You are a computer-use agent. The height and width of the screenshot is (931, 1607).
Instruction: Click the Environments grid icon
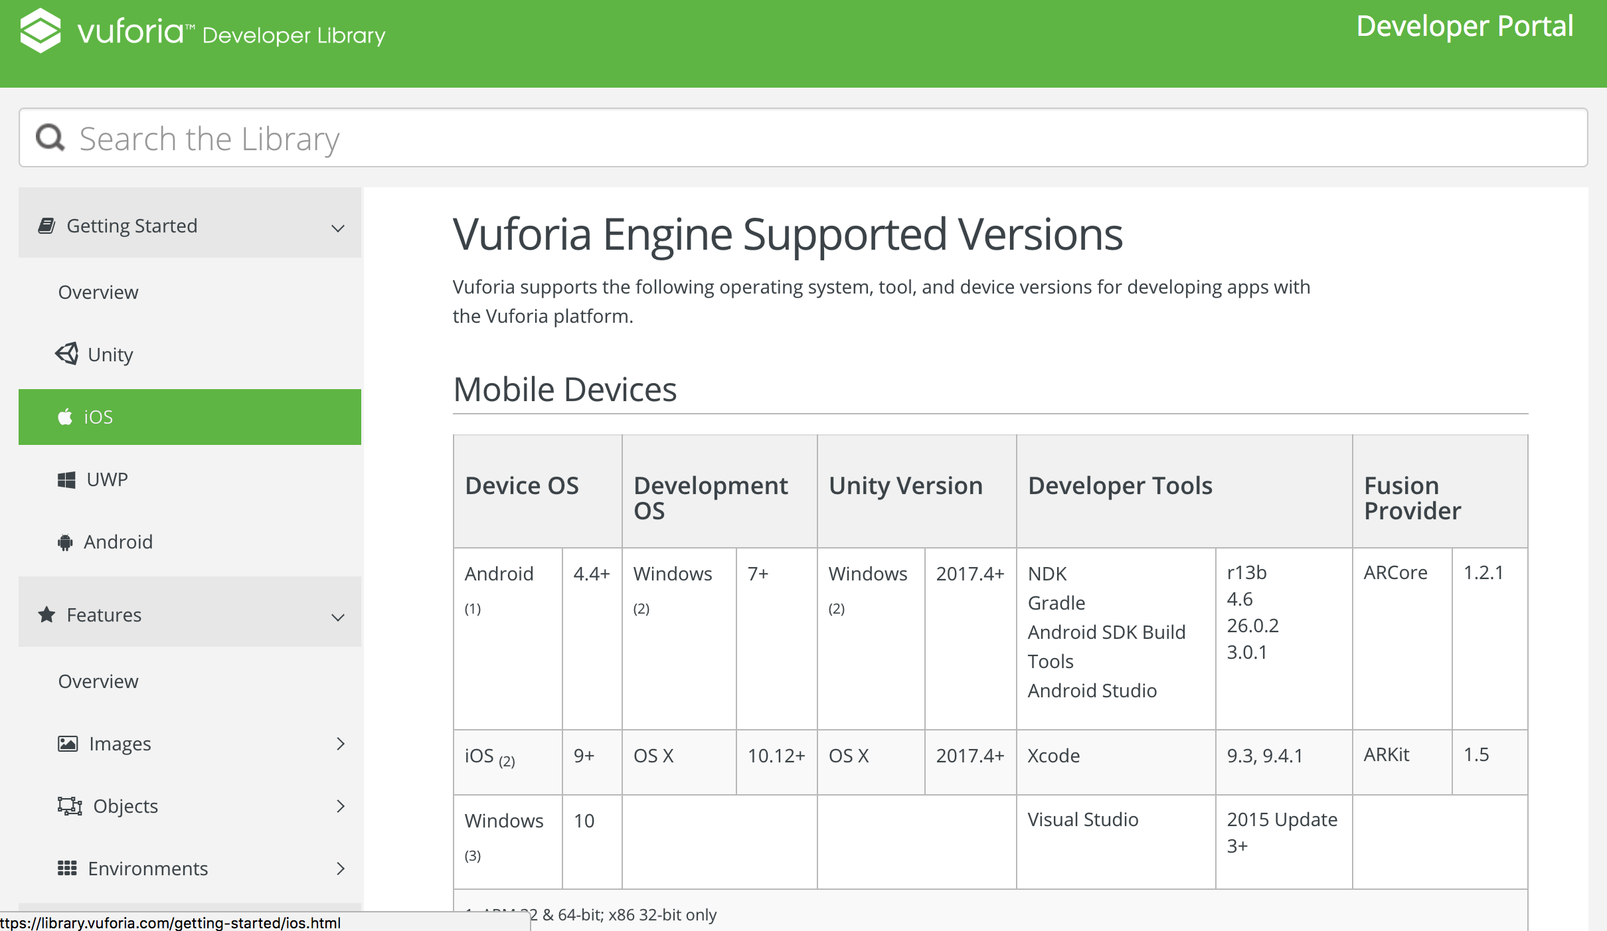pyautogui.click(x=67, y=869)
